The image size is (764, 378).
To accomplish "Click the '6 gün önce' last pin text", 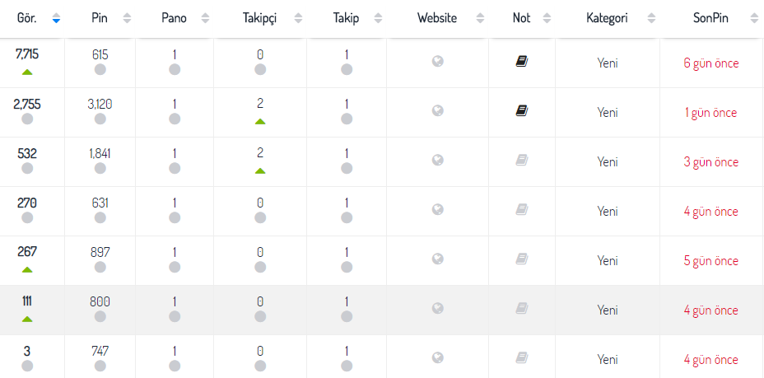I will 710,63.
